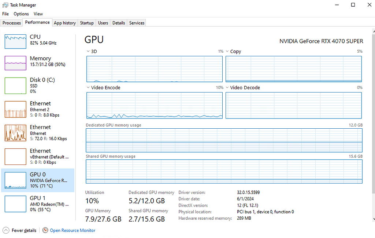Switch to the App history tab
Image resolution: width=375 pixels, height=238 pixels.
[x=65, y=23]
